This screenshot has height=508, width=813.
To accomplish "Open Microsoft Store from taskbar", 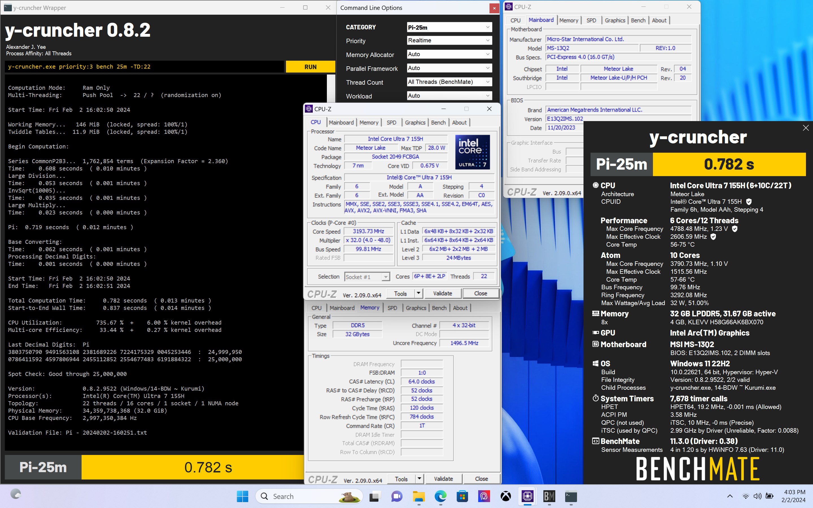I will coord(462,496).
